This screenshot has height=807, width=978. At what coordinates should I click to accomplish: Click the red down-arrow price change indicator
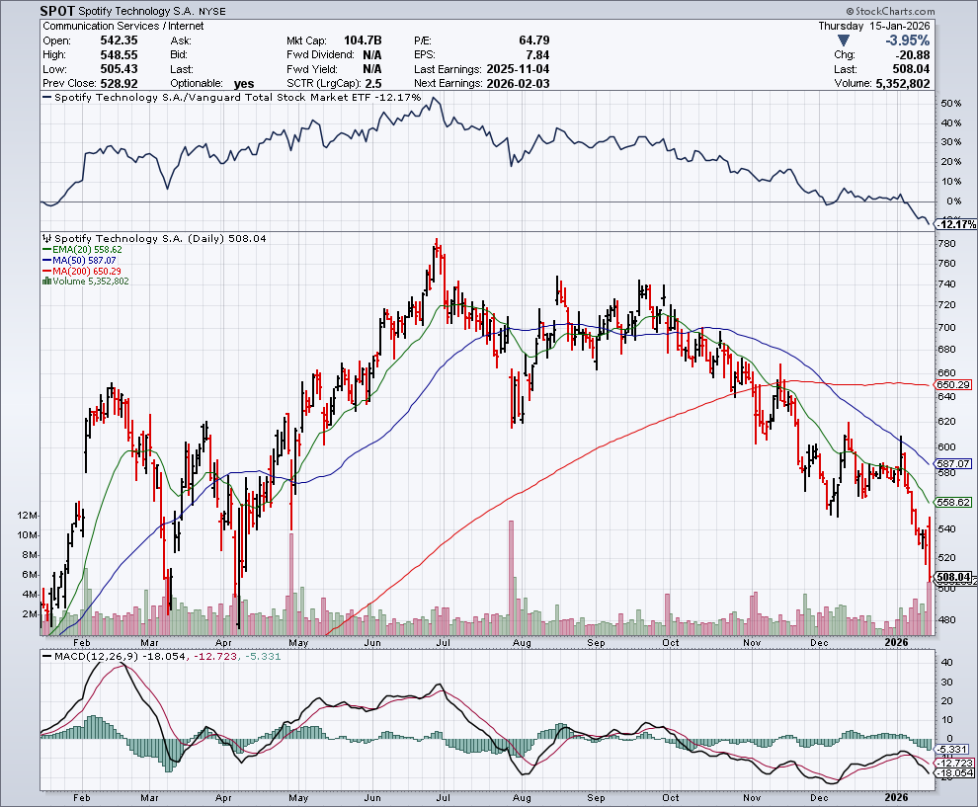[844, 40]
